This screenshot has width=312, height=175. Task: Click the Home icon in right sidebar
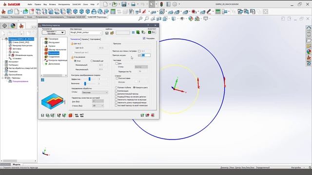click(309, 28)
